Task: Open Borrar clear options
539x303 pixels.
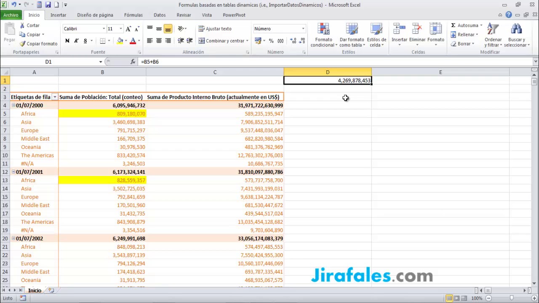Action: click(x=462, y=44)
